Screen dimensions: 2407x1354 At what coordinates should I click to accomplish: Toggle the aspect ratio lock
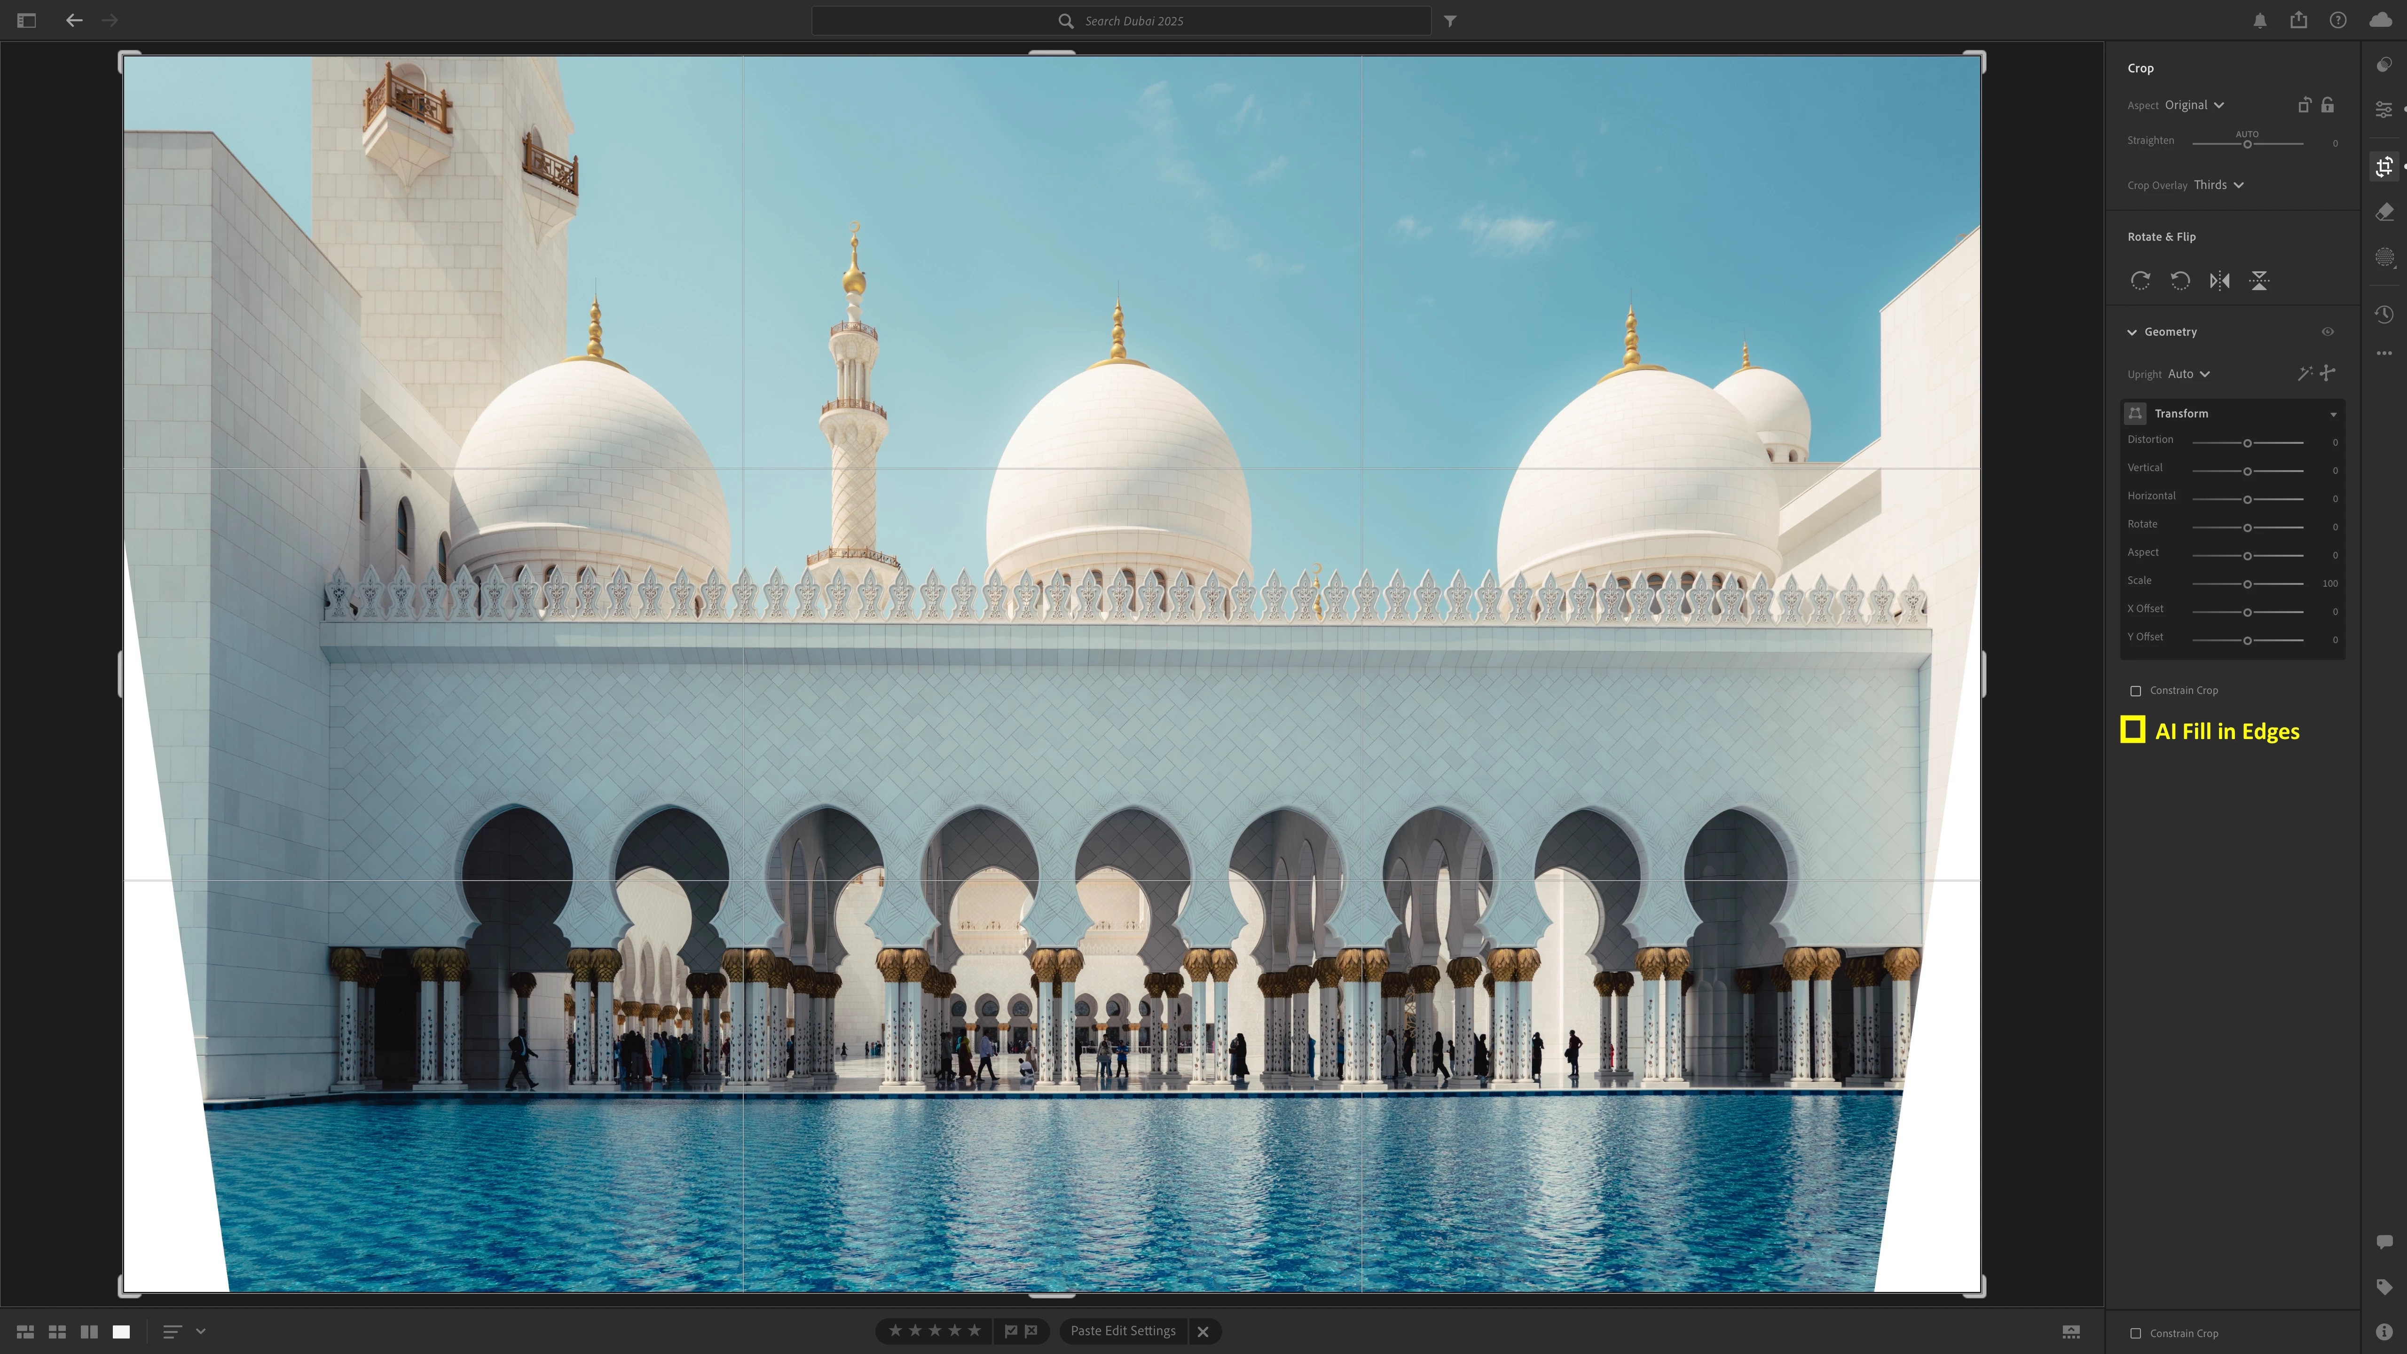[2328, 105]
